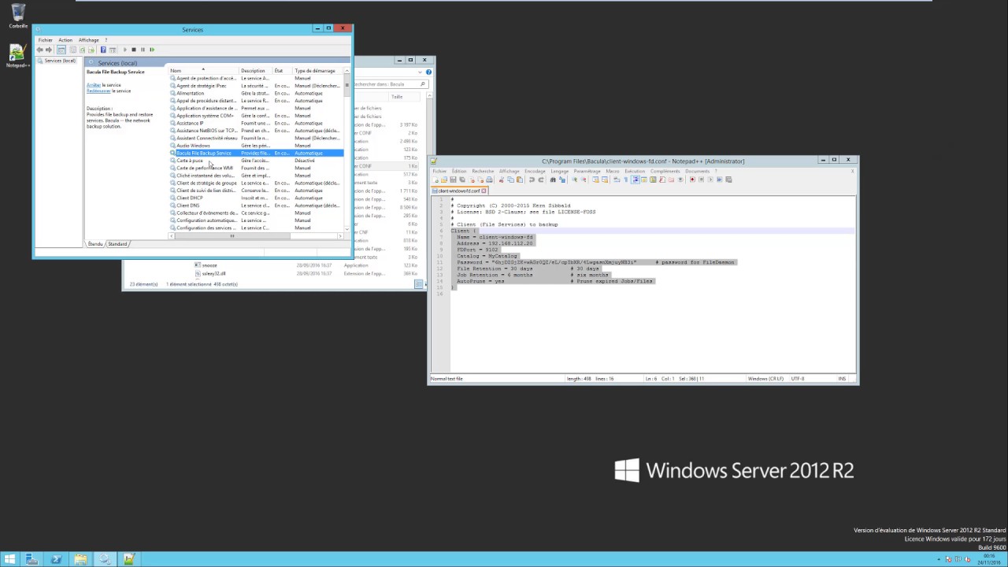This screenshot has height=567, width=1008.
Task: Open Server Manager from the taskbar
Action: 32,559
